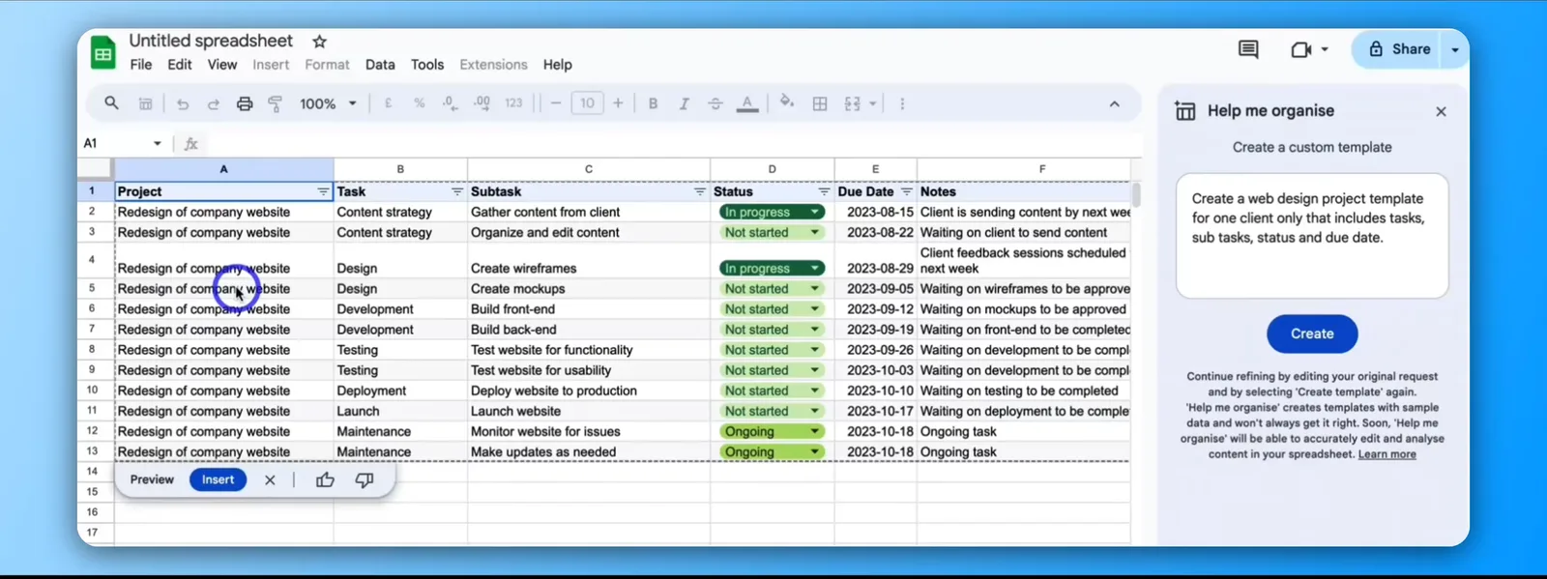Open the View menu

pyautogui.click(x=222, y=65)
